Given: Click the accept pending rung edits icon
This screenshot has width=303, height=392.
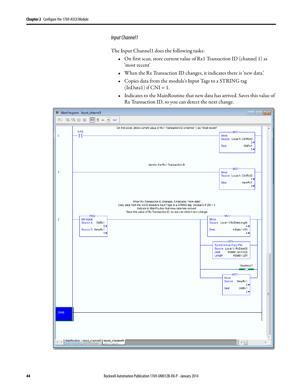Looking at the screenshot, I should (67, 120).
